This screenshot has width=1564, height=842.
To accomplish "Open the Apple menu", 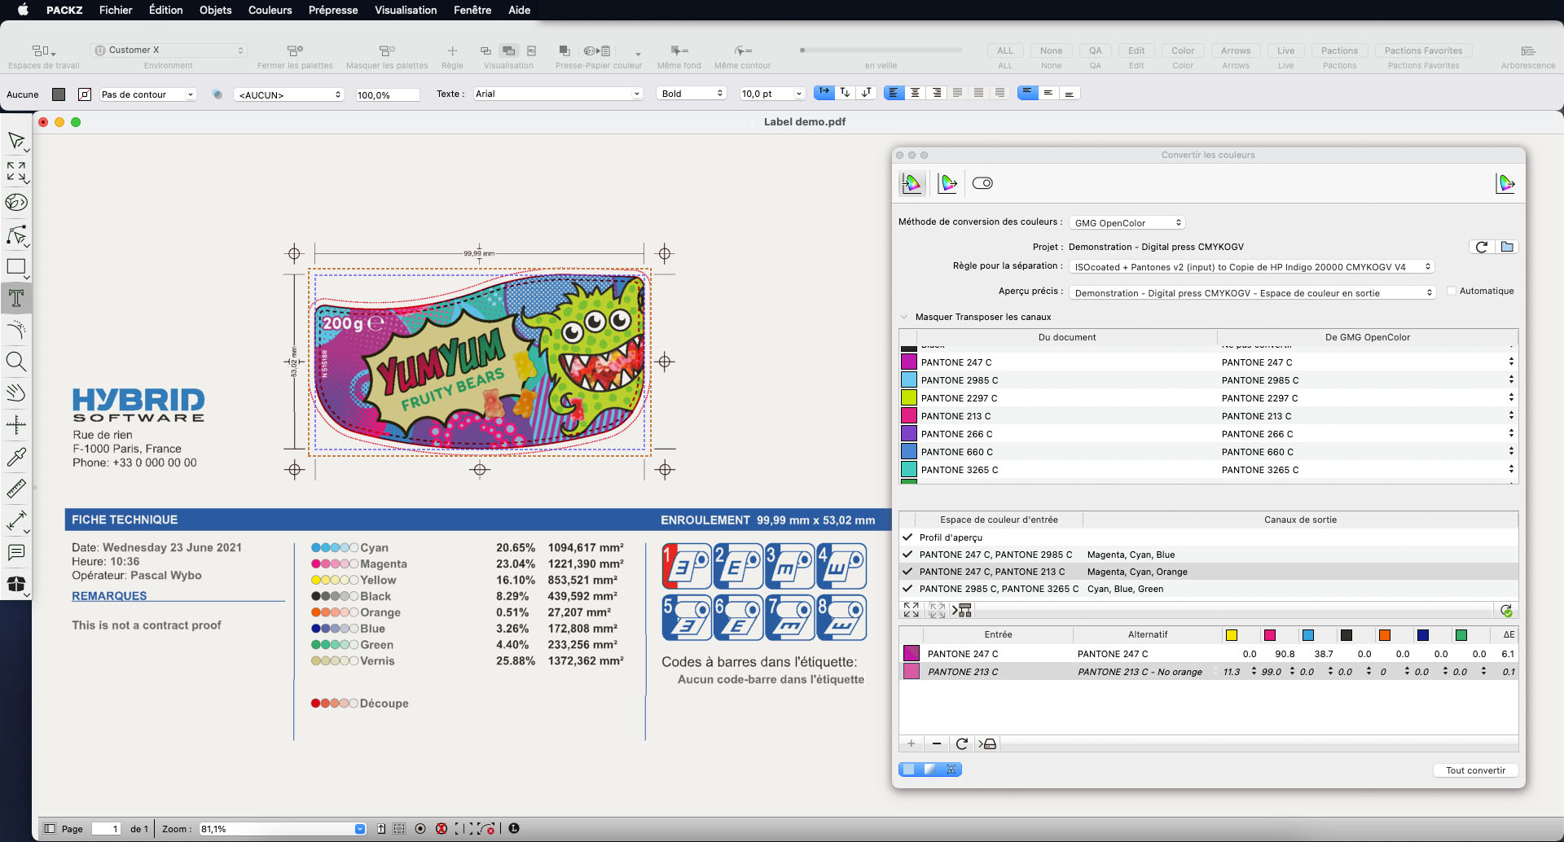I will coord(24,10).
